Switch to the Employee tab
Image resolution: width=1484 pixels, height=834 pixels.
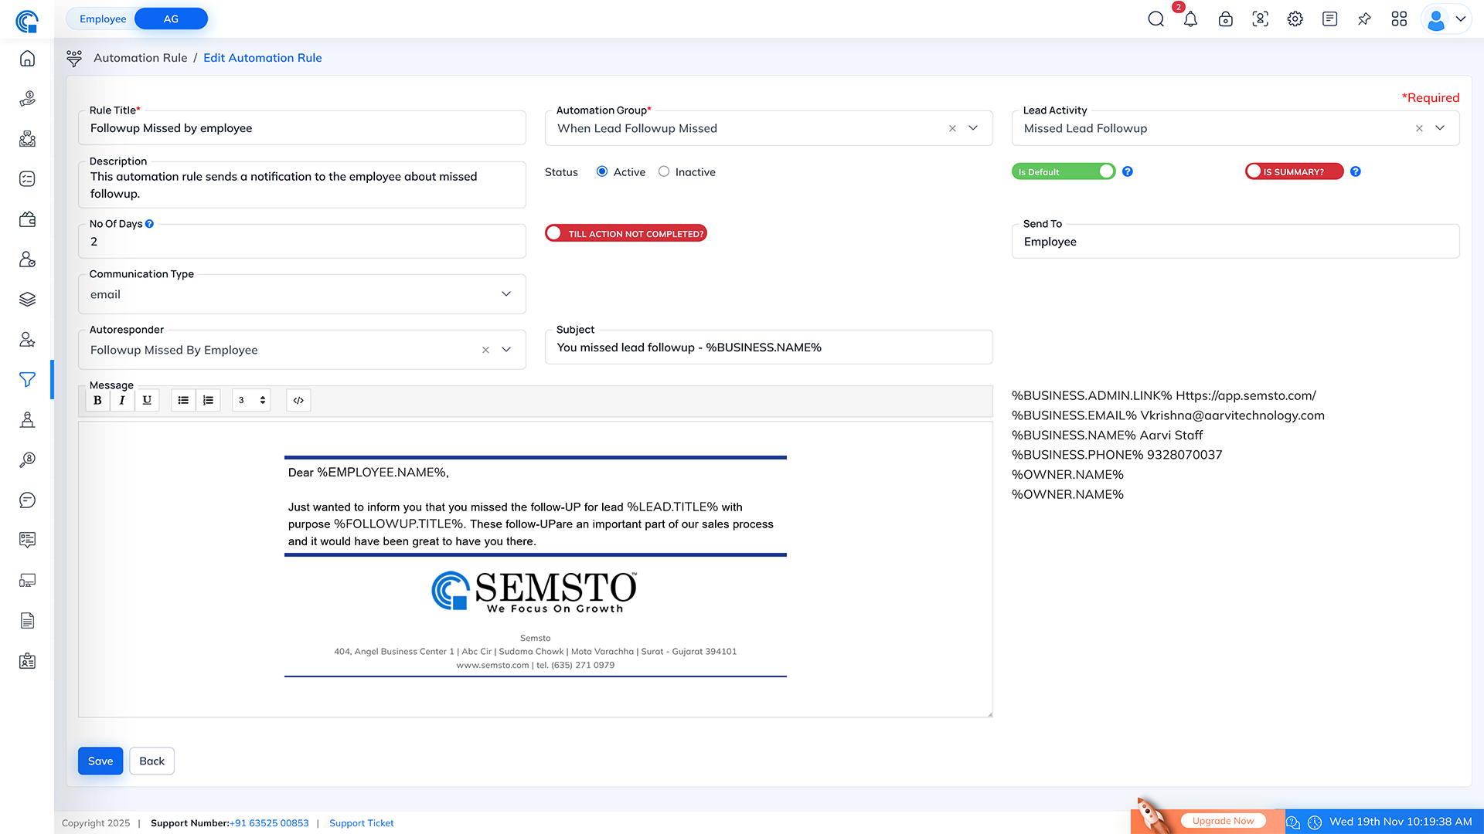tap(103, 19)
